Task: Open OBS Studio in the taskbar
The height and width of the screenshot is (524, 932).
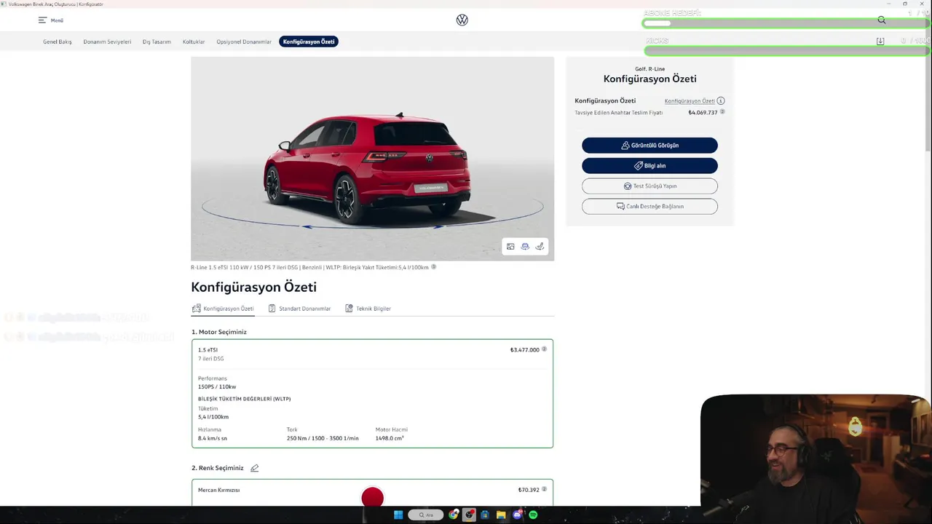Action: (470, 515)
